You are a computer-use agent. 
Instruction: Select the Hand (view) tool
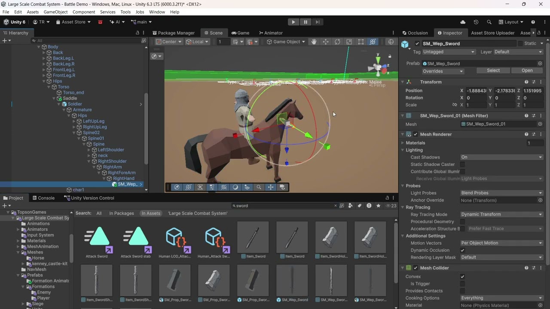point(314,42)
